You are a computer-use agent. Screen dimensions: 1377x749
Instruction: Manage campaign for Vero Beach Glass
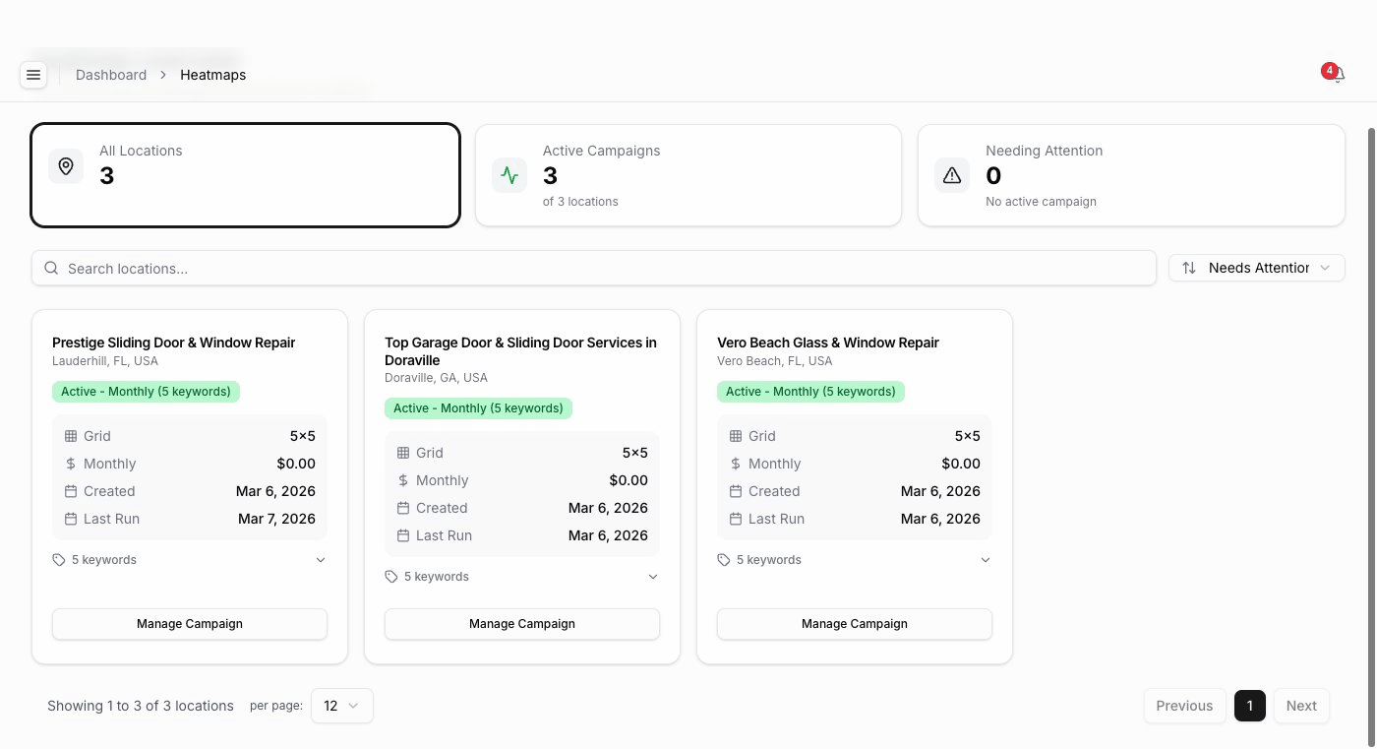point(854,624)
